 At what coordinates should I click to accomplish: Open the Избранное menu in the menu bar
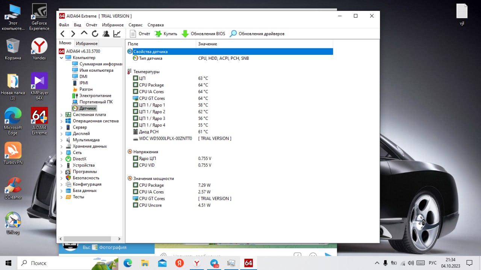pyautogui.click(x=113, y=25)
